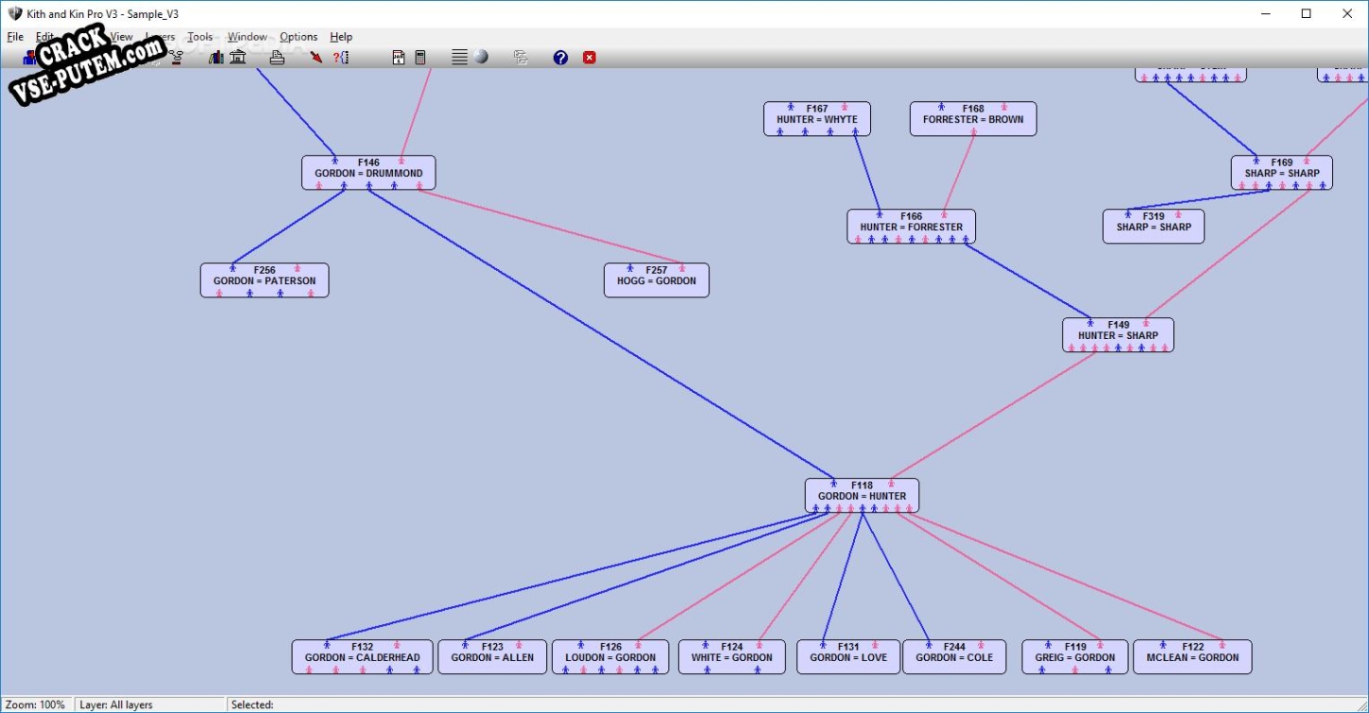The width and height of the screenshot is (1369, 713).
Task: Click the red arrow pointer icon
Action: (317, 58)
